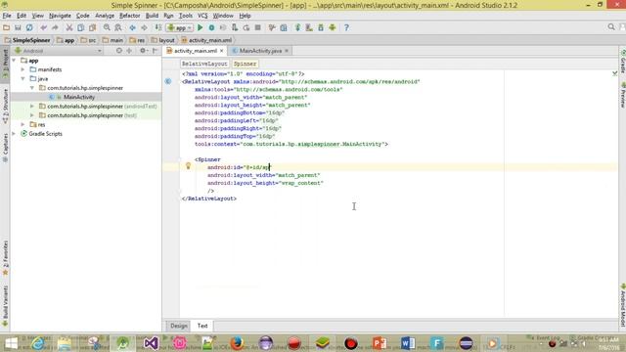The width and height of the screenshot is (626, 352).
Task: Click the Debug app bug icon
Action: click(x=211, y=27)
